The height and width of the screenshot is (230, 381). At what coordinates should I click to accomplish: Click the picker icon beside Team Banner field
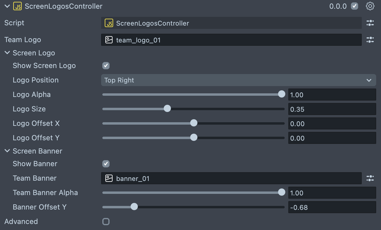pos(370,178)
